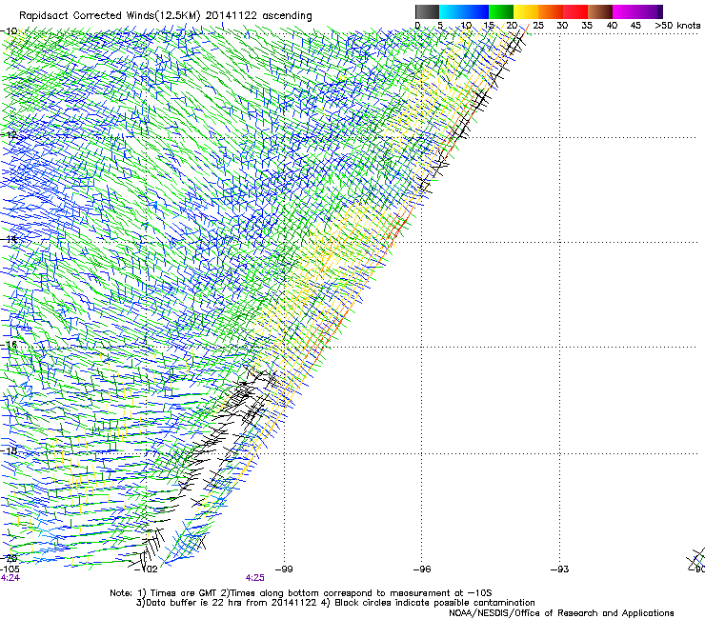Click the -105 longitude axis label

point(10,569)
